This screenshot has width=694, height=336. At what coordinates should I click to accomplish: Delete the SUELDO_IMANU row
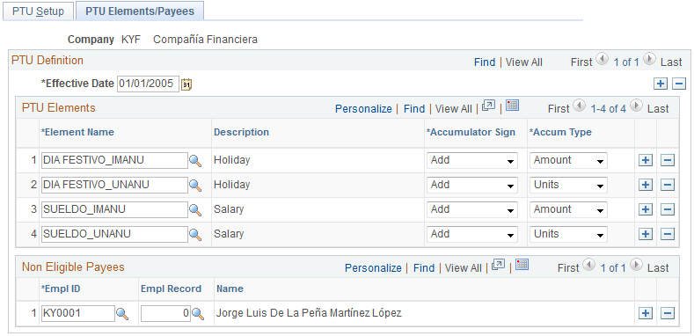point(668,209)
